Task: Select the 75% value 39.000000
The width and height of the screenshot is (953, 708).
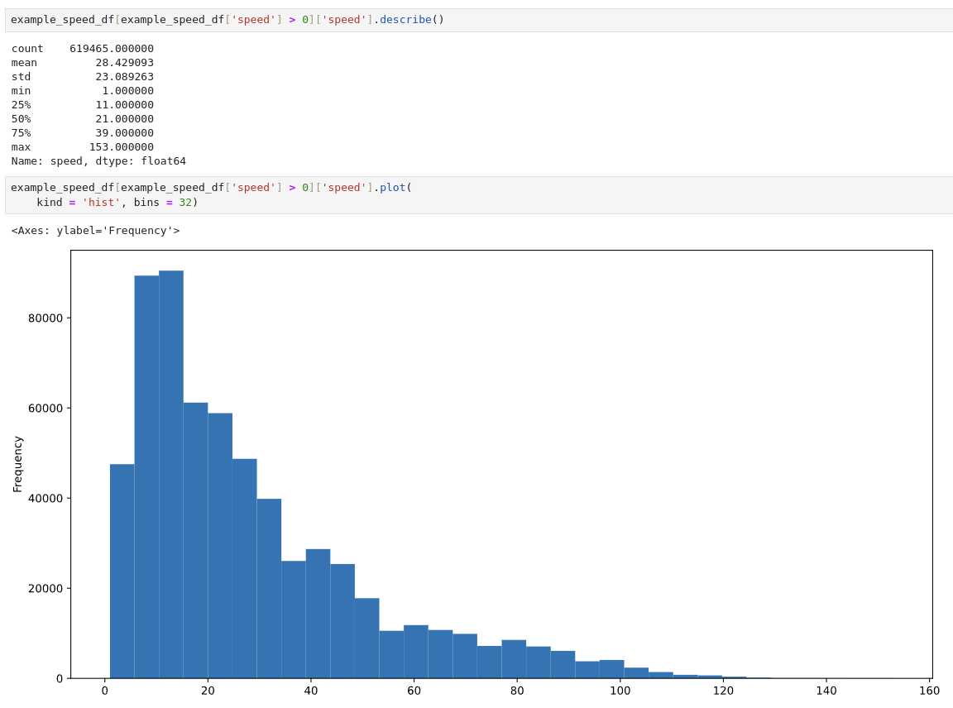Action: (x=125, y=132)
